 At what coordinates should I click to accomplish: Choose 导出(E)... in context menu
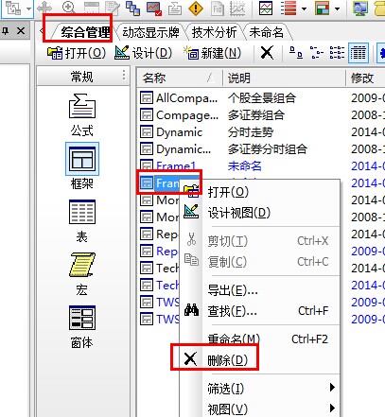tap(260, 290)
